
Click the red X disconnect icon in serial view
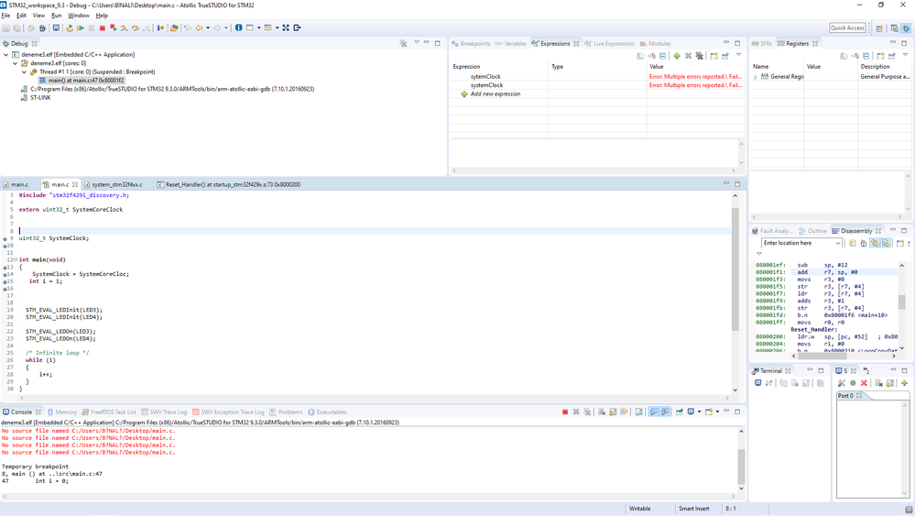(864, 383)
